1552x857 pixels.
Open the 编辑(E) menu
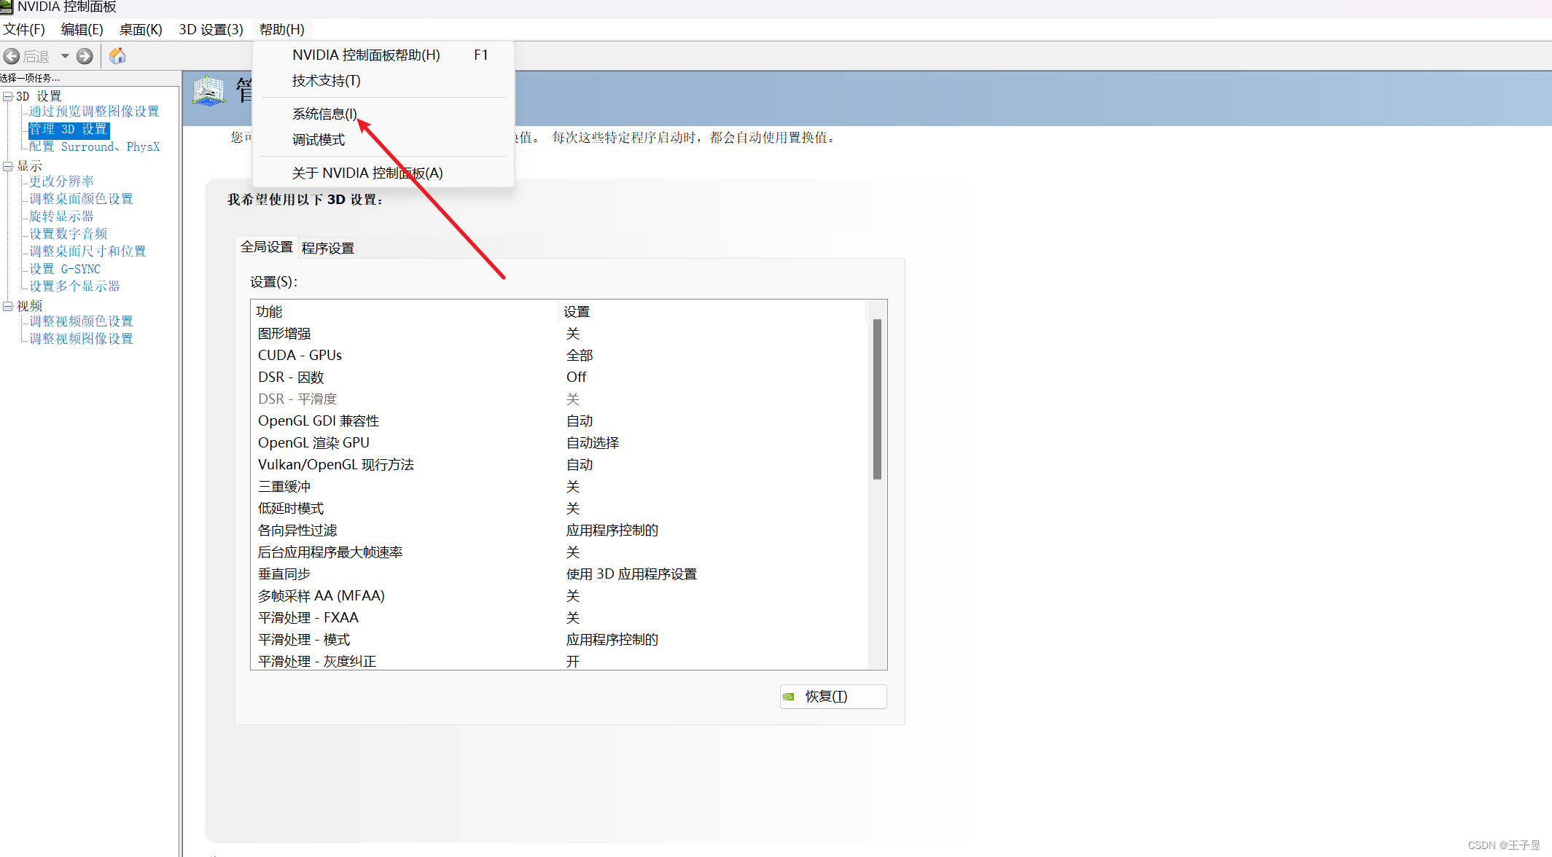tap(82, 29)
